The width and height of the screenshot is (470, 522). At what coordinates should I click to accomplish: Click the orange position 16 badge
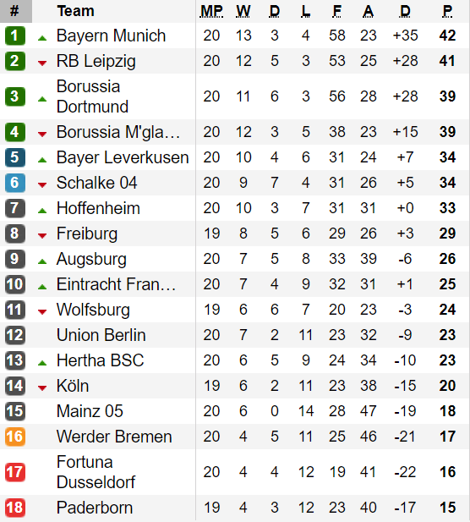[x=15, y=437]
